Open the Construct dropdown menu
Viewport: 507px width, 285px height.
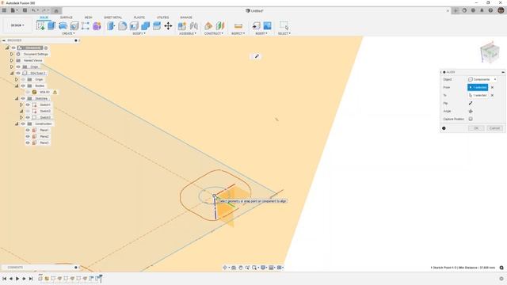tap(213, 33)
